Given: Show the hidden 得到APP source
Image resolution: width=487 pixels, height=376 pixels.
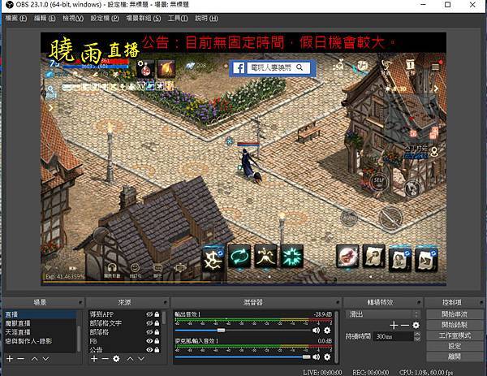Looking at the screenshot, I should tap(149, 314).
